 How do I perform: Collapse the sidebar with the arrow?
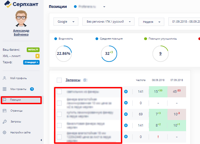[x=41, y=140]
